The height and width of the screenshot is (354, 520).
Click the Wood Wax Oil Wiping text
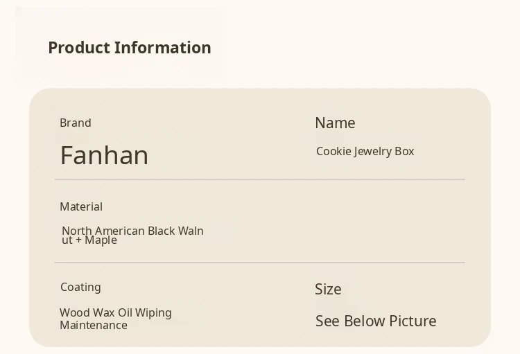point(116,312)
